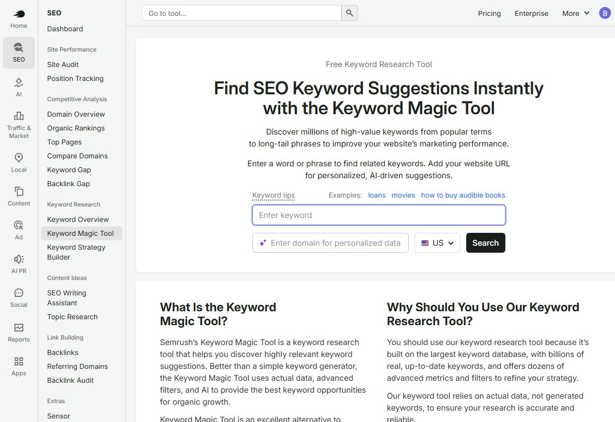Image resolution: width=615 pixels, height=422 pixels.
Task: Open the US country dropdown
Action: (x=437, y=243)
